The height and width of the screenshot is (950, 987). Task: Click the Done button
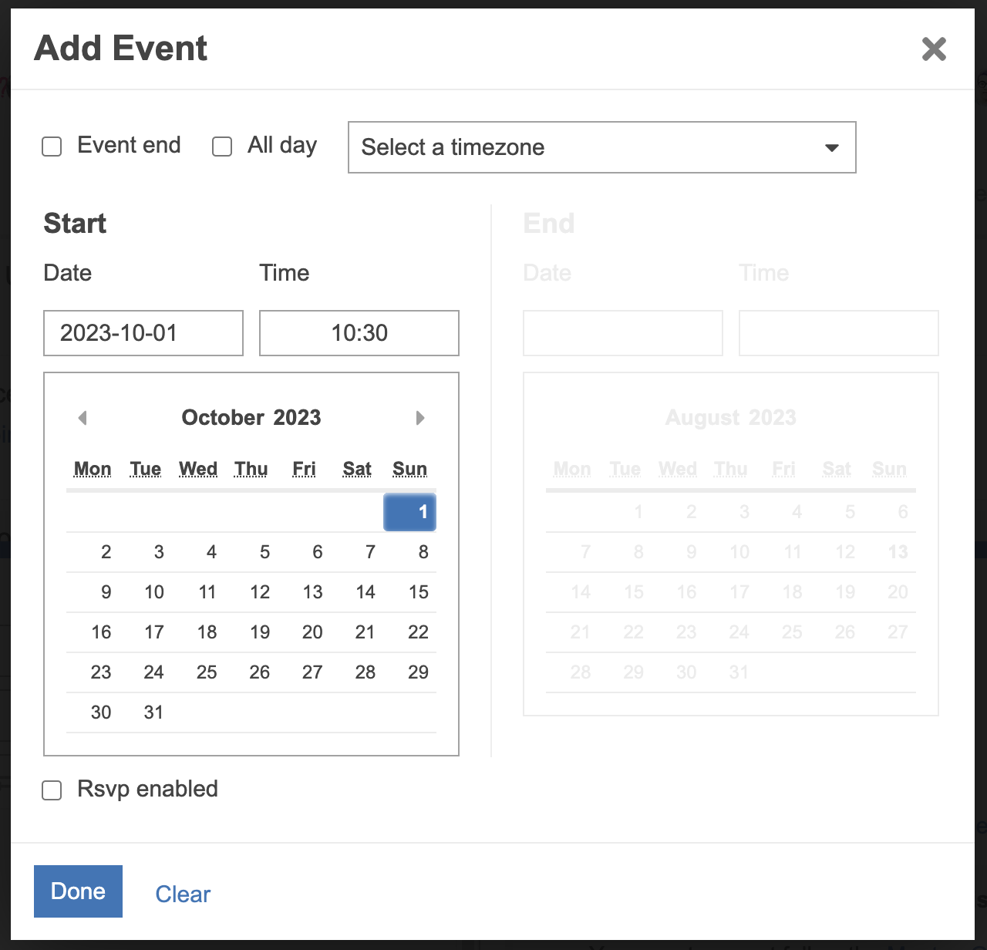[x=78, y=891]
